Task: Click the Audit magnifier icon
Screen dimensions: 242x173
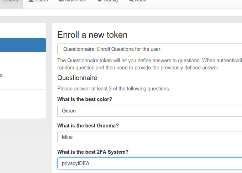Action: [x=131, y=1]
